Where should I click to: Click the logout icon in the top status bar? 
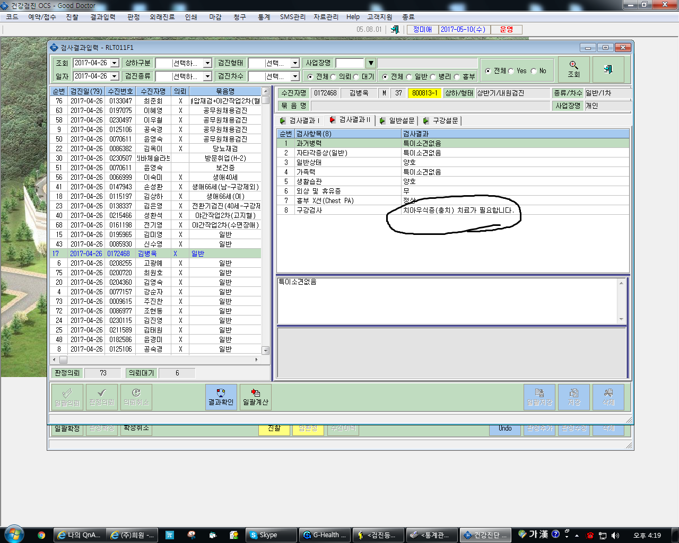coord(395,30)
